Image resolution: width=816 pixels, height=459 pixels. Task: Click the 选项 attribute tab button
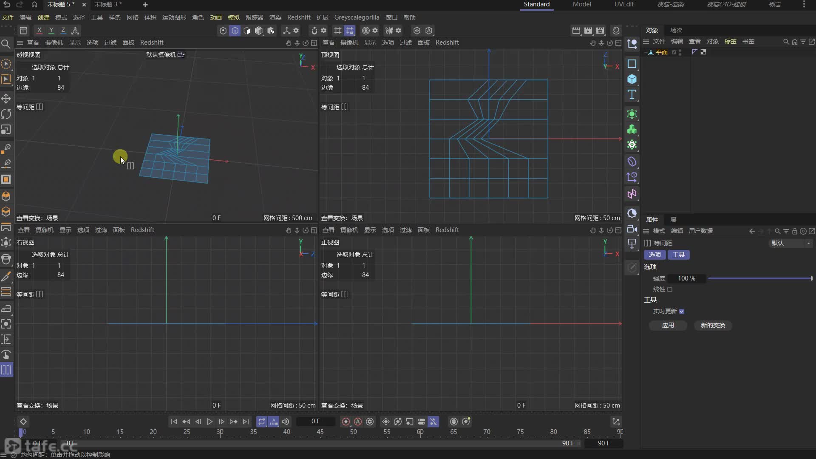tap(655, 255)
